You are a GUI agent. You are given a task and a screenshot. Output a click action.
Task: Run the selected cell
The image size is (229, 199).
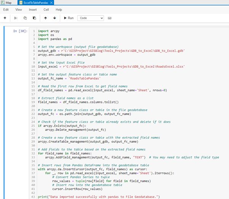68,18
